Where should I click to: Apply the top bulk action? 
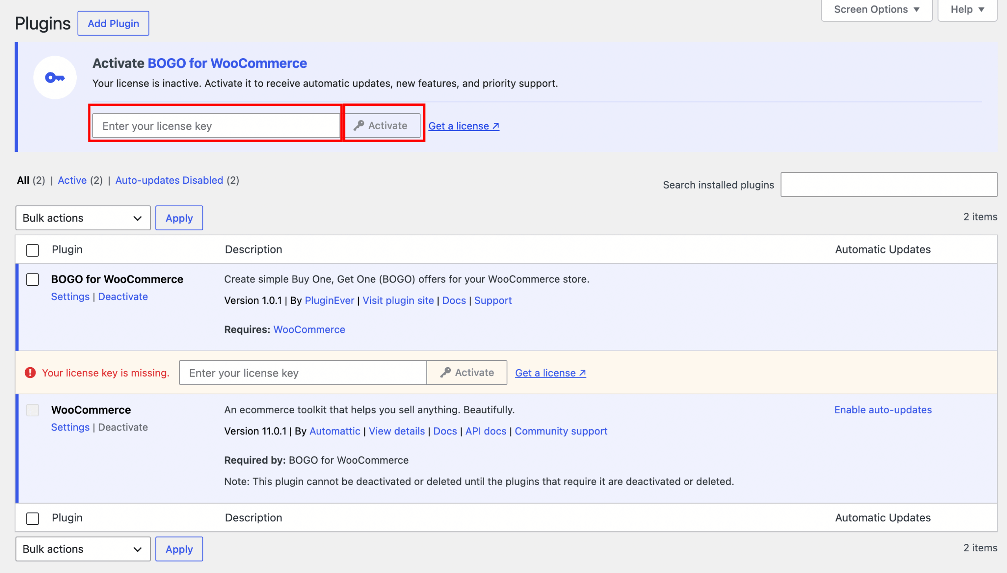(x=179, y=218)
